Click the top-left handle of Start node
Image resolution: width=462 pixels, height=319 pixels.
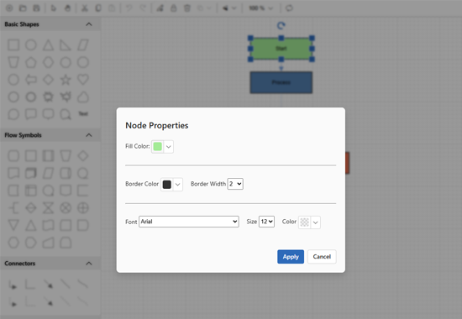pos(250,38)
